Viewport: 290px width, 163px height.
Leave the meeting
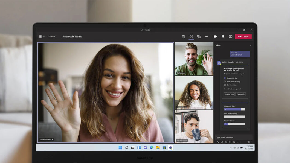[243, 37]
